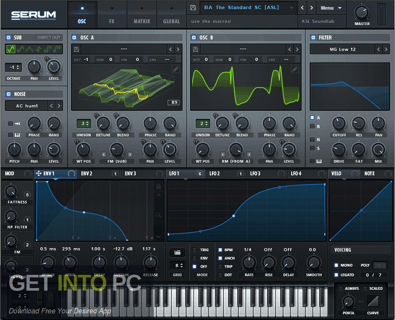This screenshot has width=395, height=320.
Task: Select the ENV 2 tab
Action: 99,174
